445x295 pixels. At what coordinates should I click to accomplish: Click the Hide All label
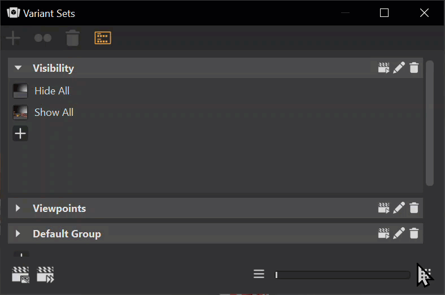coord(52,91)
